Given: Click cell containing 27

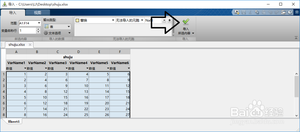Looking at the screenshot, I should 120,114.
